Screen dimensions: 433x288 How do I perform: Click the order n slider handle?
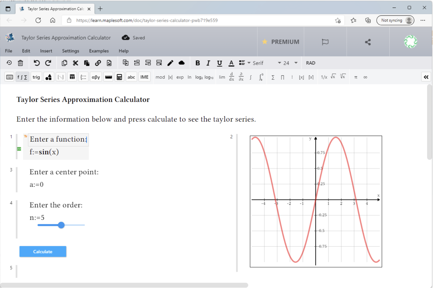pyautogui.click(x=61, y=225)
